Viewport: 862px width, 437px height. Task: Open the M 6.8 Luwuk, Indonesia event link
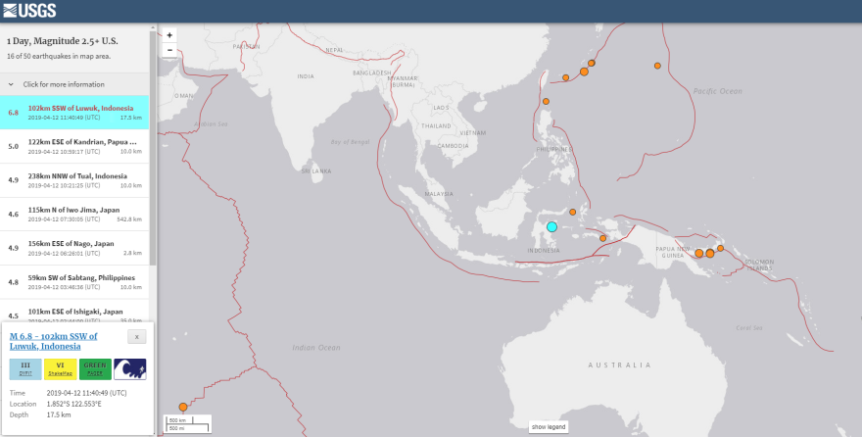pyautogui.click(x=54, y=341)
